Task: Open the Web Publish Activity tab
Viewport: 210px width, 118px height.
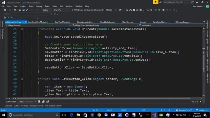Action: coord(53,106)
